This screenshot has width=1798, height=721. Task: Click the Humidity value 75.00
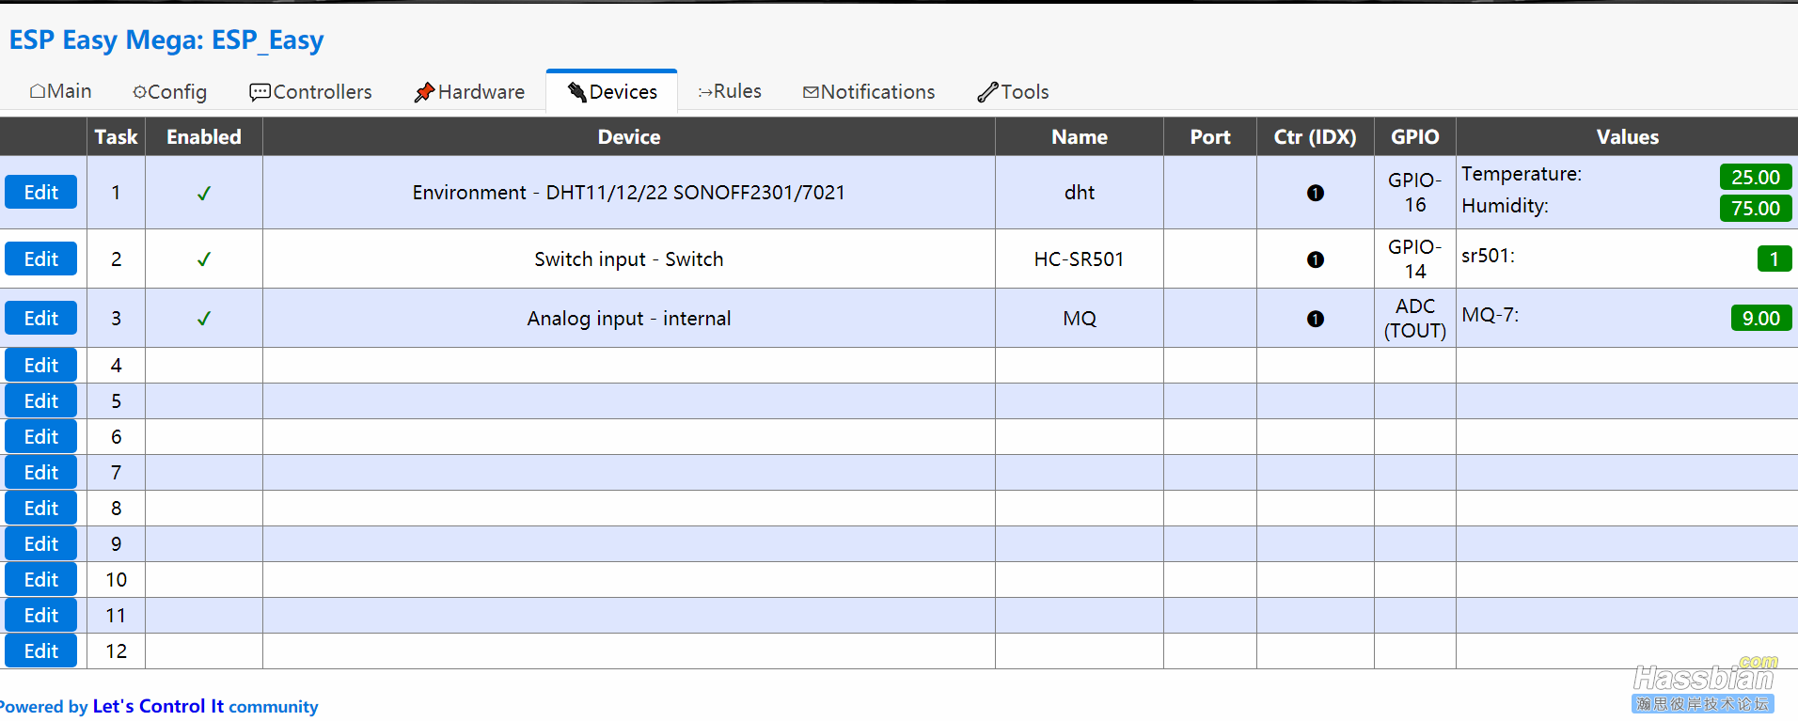(1756, 208)
